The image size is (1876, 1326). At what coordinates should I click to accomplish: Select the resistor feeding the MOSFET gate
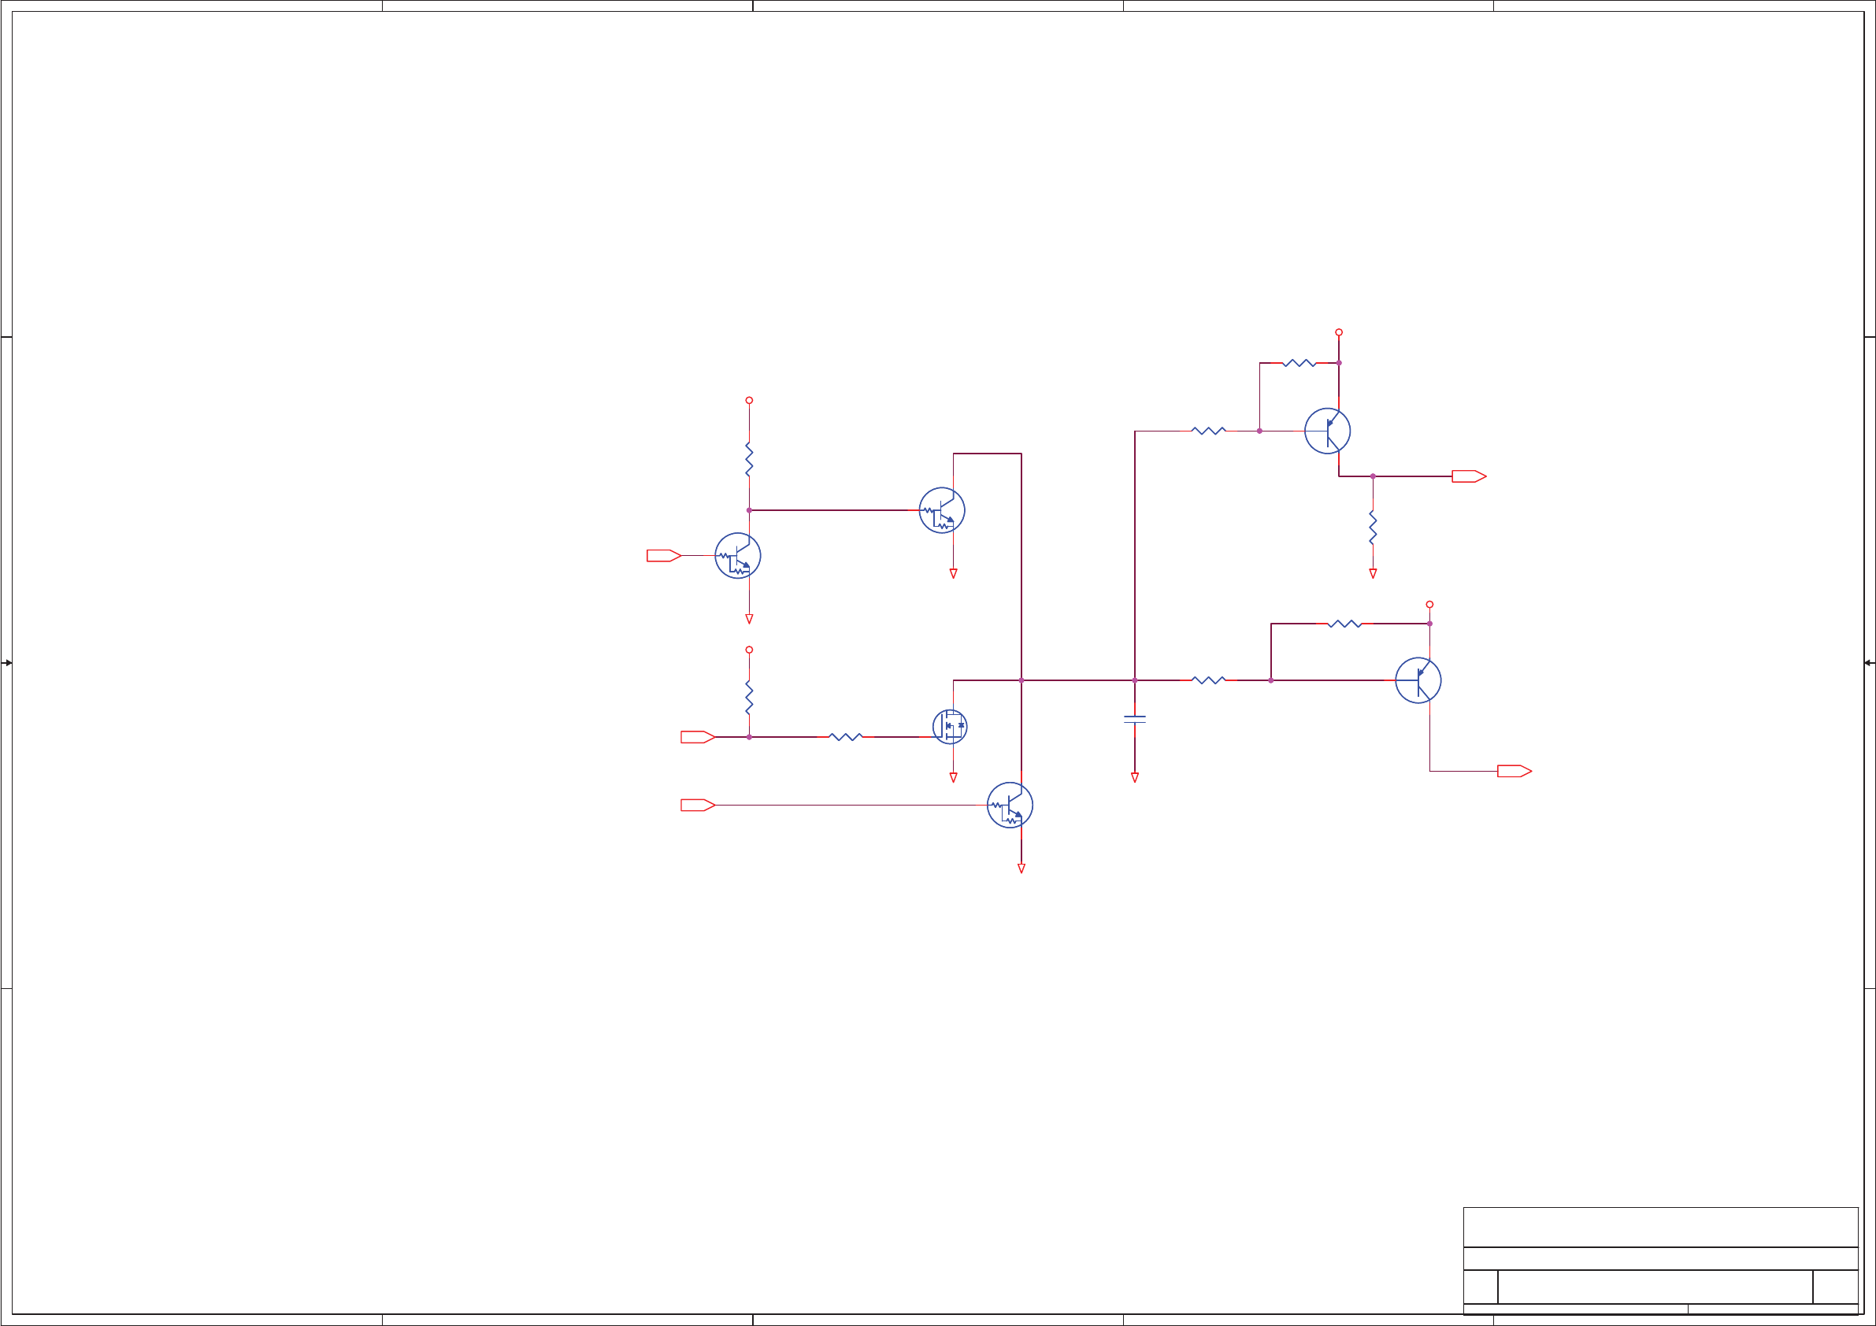(x=845, y=737)
